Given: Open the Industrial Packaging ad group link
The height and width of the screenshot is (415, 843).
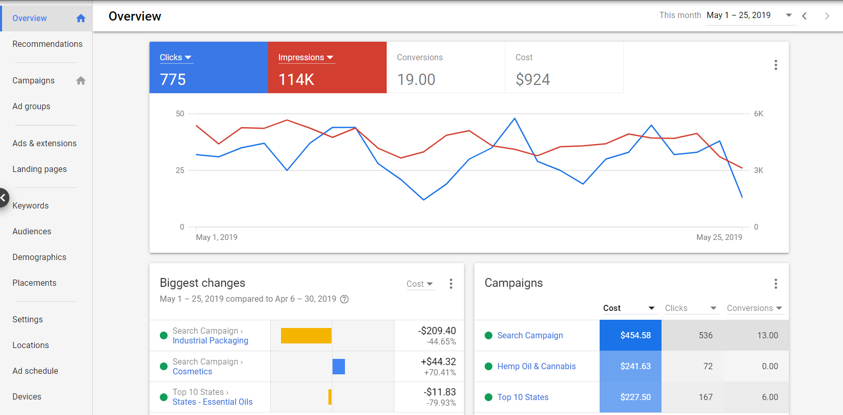Looking at the screenshot, I should coord(210,340).
